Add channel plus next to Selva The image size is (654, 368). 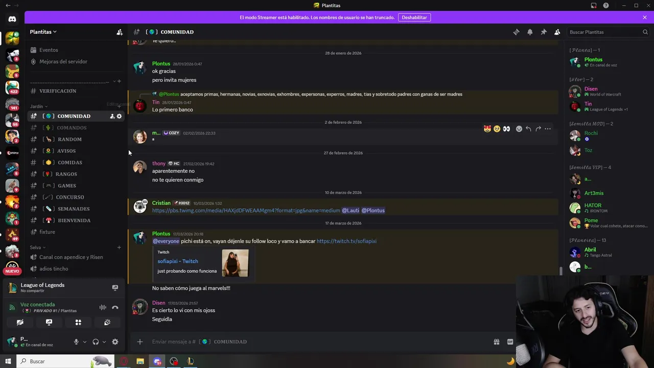click(x=119, y=247)
